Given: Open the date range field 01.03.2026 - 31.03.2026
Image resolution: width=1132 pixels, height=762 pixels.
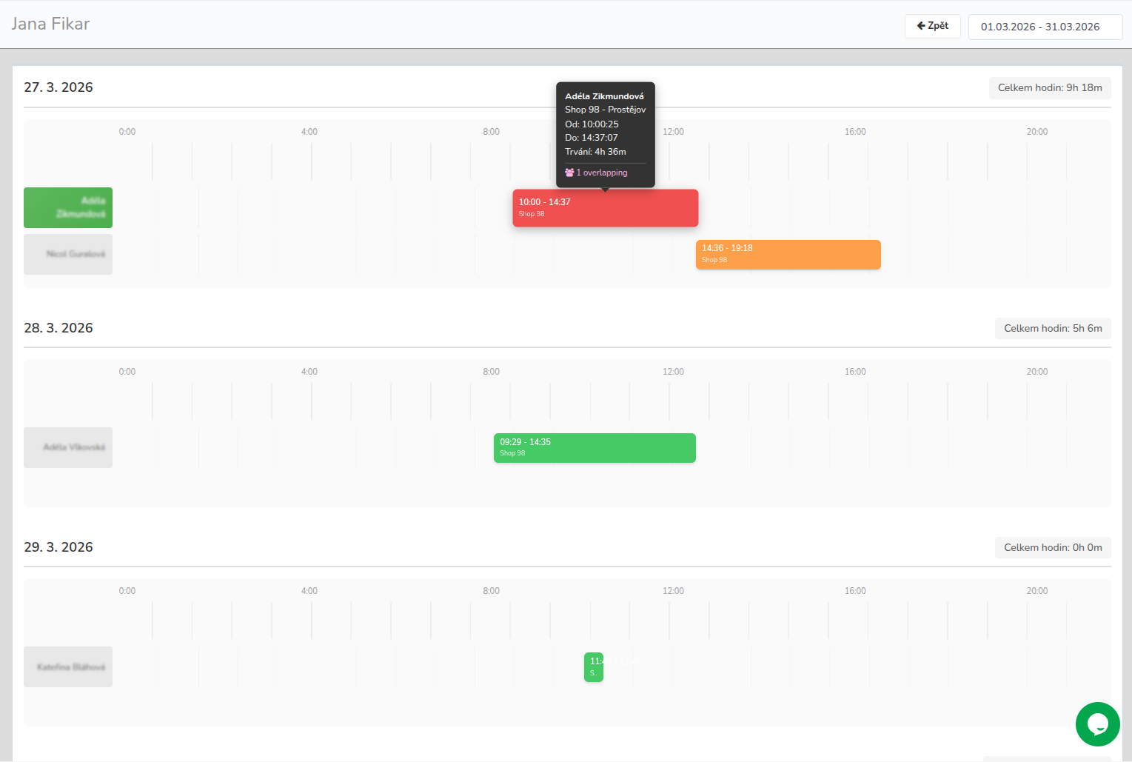Looking at the screenshot, I should click(x=1045, y=27).
